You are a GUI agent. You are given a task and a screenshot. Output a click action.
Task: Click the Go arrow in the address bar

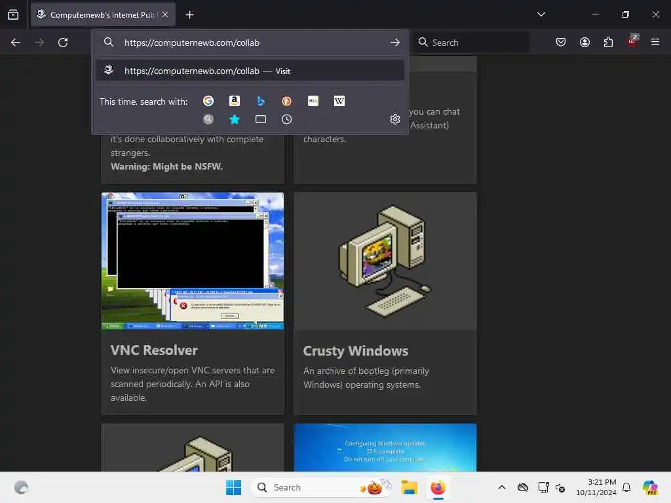coord(394,43)
